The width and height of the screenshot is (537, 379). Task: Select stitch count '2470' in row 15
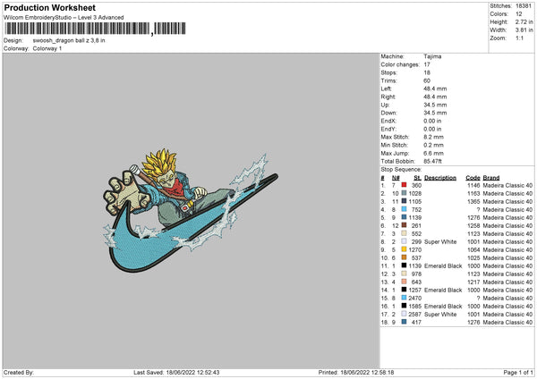tap(414, 298)
